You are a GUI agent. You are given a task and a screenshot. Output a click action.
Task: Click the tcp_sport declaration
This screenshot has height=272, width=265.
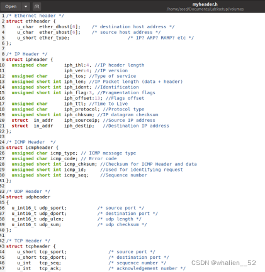click(x=42, y=252)
